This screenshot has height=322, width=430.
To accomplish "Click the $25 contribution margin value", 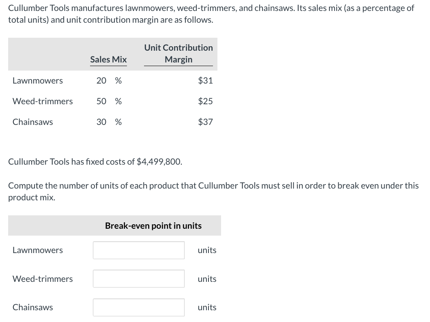I will coord(205,101).
